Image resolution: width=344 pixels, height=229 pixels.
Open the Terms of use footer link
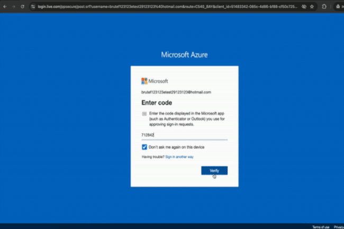[x=321, y=227]
